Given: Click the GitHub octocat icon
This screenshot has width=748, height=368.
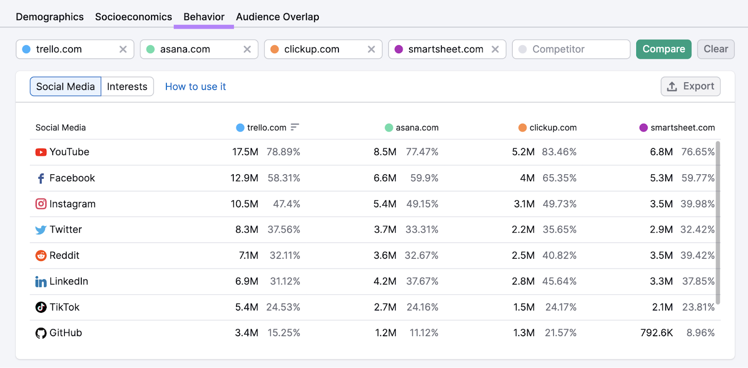Looking at the screenshot, I should 41,333.
